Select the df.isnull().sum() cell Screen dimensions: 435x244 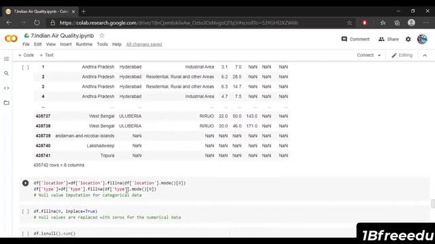click(224, 233)
